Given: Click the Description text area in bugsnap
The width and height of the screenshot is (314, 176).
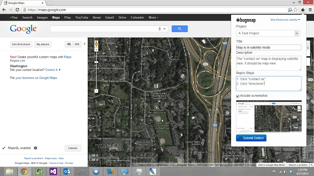Looking at the screenshot, I should click(268, 63).
